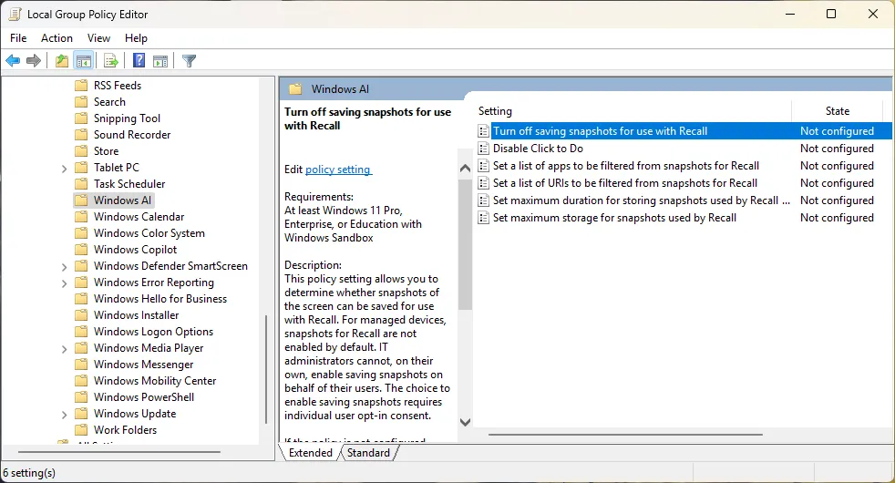
Task: Click policy icon beside Turn off saving snapshots
Action: click(483, 131)
